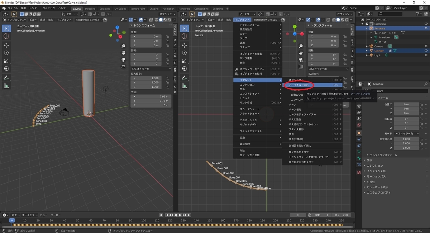Open the RetopoFlow help question-mark icon in left viewport
The height and width of the screenshot is (233, 430).
tap(105, 20)
